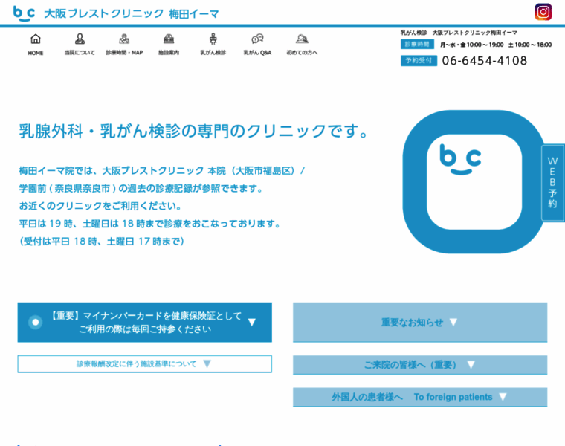Open 診療時間・MAP menu label
This screenshot has width=565, height=446.
click(x=124, y=53)
